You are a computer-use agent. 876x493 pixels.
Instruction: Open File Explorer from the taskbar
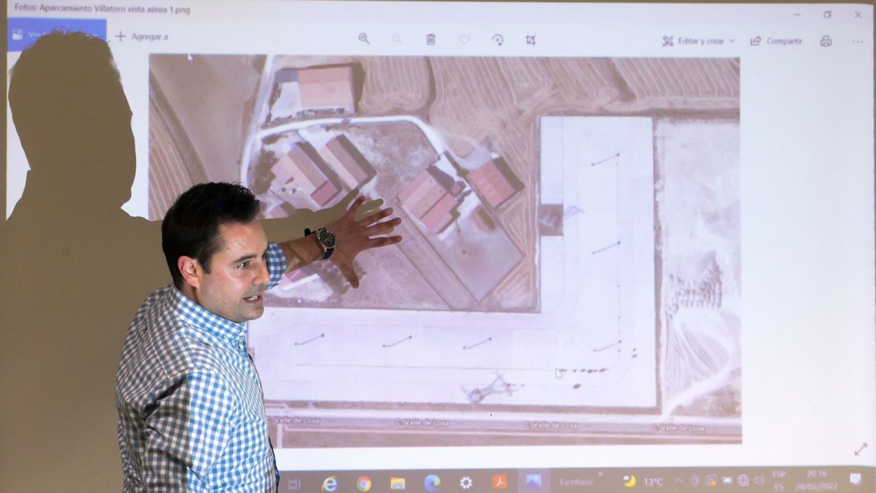coord(397,484)
